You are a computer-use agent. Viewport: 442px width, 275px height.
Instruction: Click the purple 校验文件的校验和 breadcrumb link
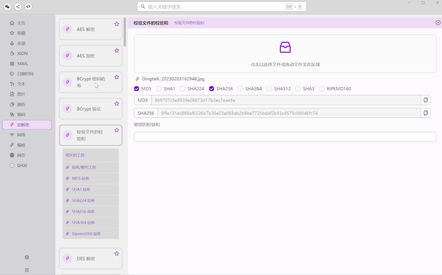point(189,23)
